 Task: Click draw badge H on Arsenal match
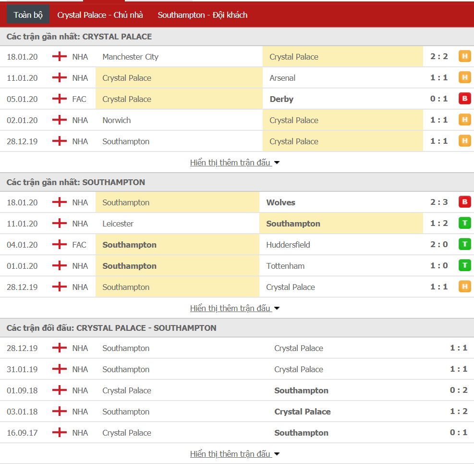[x=464, y=77]
